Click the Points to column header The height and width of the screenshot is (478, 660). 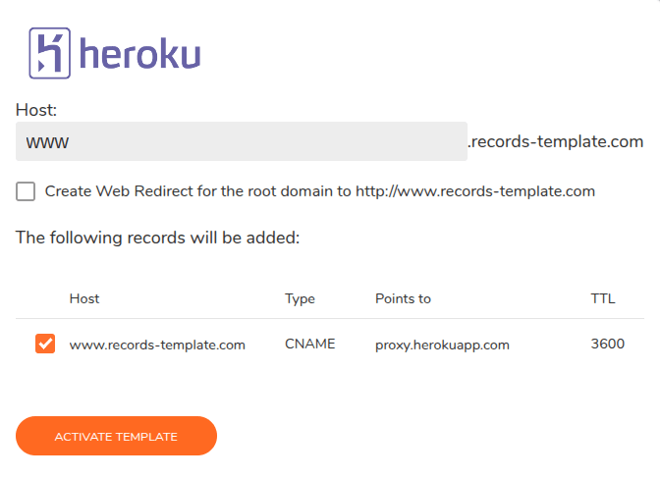[403, 298]
